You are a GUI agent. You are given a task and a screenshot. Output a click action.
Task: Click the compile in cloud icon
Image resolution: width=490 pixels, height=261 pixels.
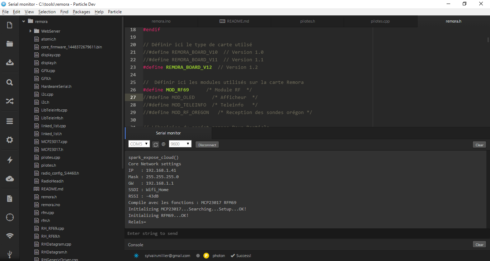coord(10,179)
